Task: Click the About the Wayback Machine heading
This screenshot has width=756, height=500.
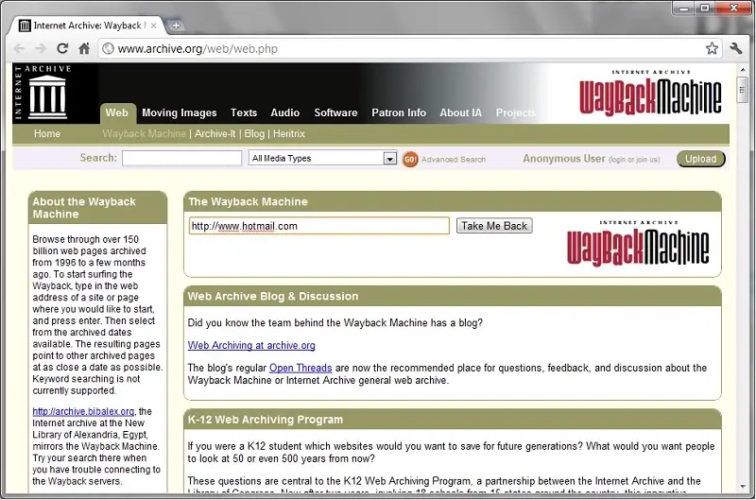Action: (x=84, y=208)
